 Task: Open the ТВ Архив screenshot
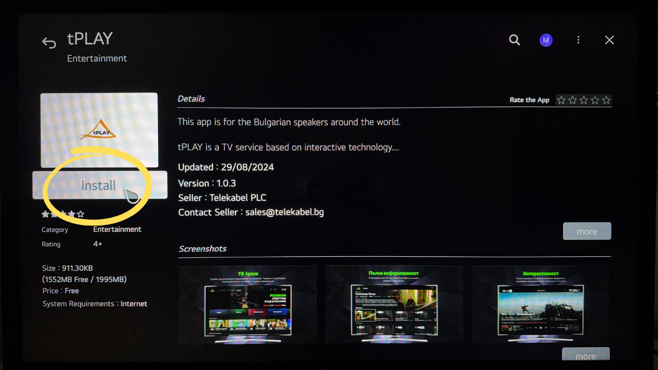pos(248,304)
